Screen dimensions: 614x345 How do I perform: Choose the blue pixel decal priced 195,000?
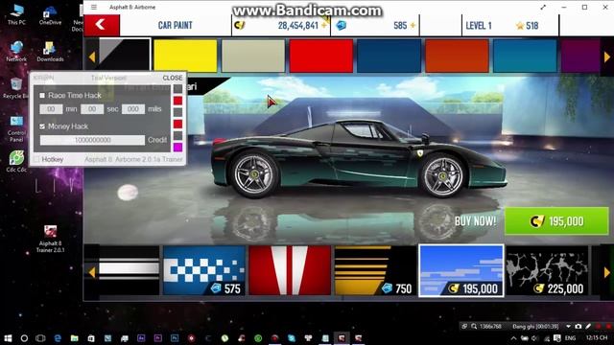(x=461, y=270)
